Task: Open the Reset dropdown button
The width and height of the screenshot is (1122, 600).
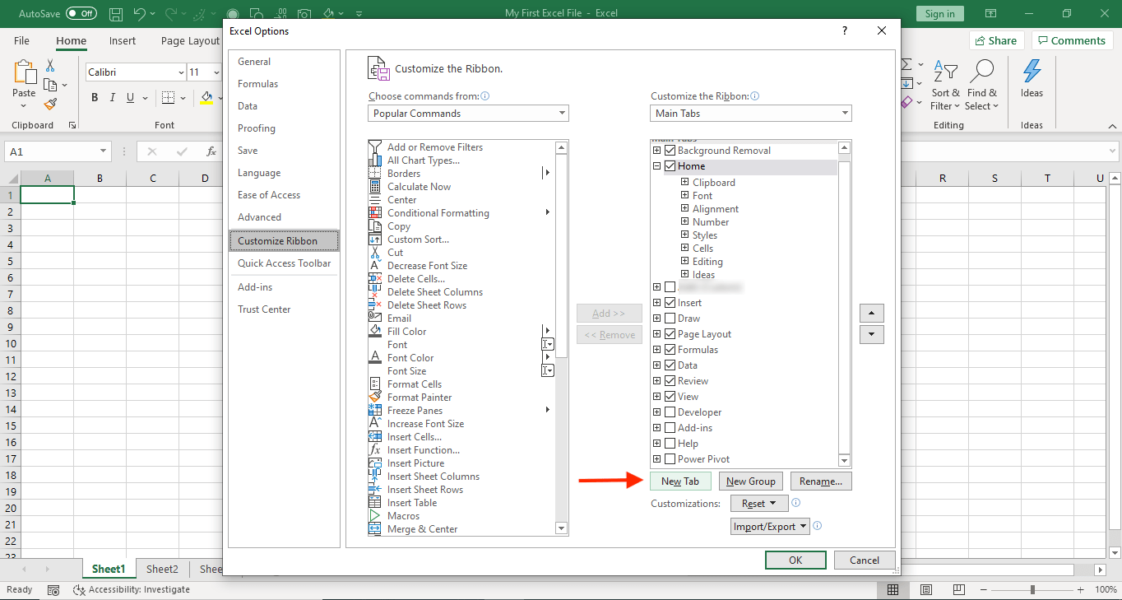Action: tap(760, 504)
